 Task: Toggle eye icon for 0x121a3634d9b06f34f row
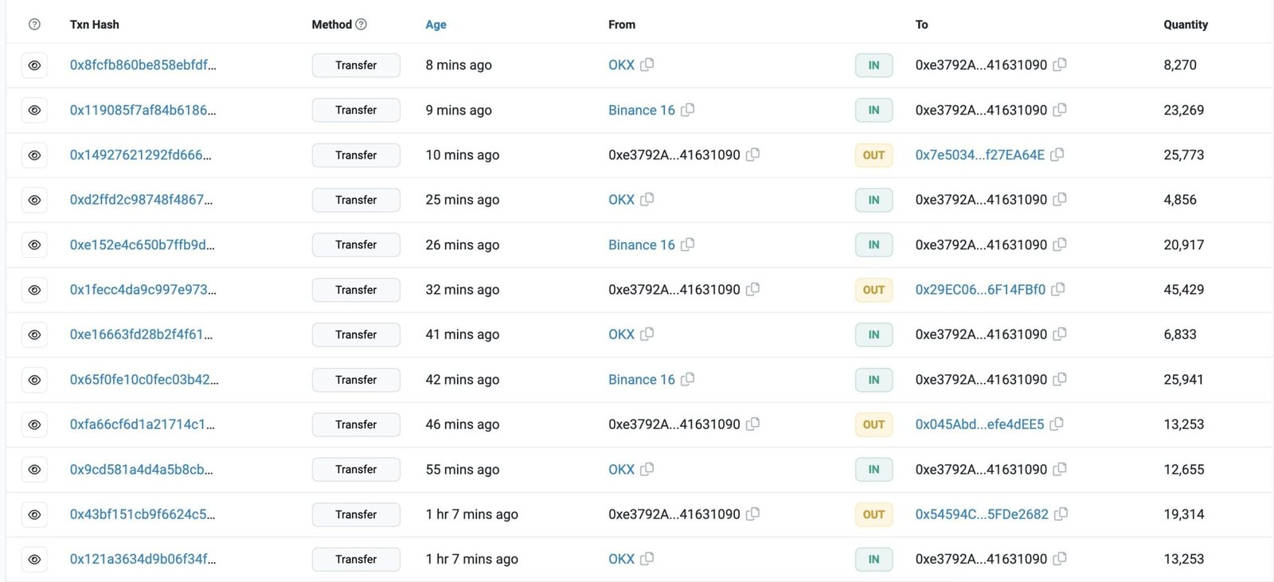click(34, 560)
